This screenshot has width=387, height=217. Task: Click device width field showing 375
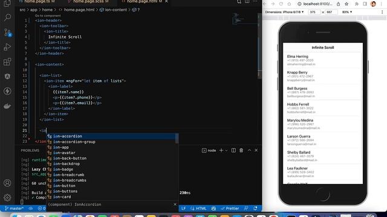click(x=314, y=12)
